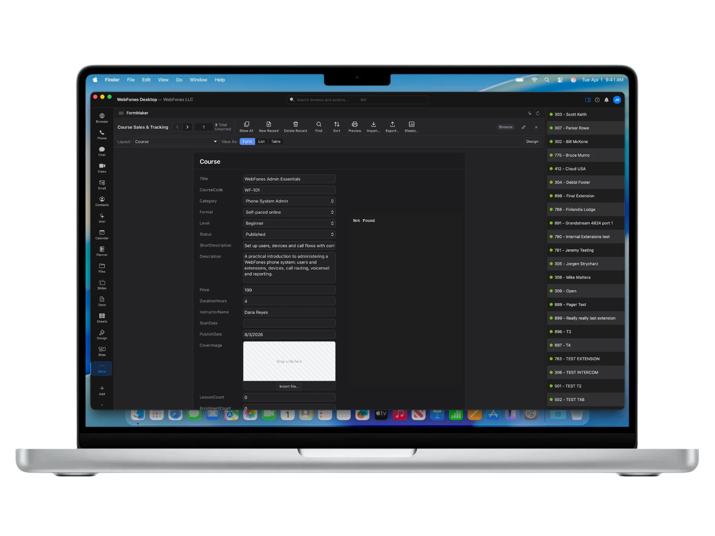Go to the next record arrow
The image size is (715, 536).
(187, 127)
